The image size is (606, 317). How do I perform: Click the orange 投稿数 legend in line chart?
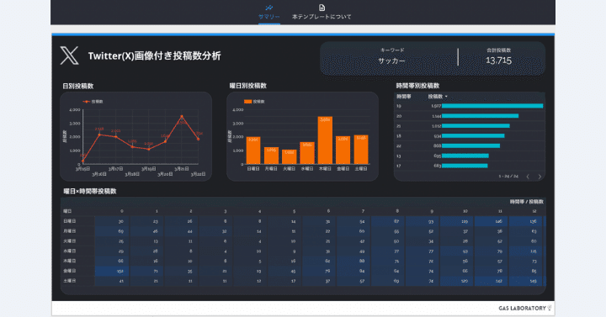click(93, 102)
